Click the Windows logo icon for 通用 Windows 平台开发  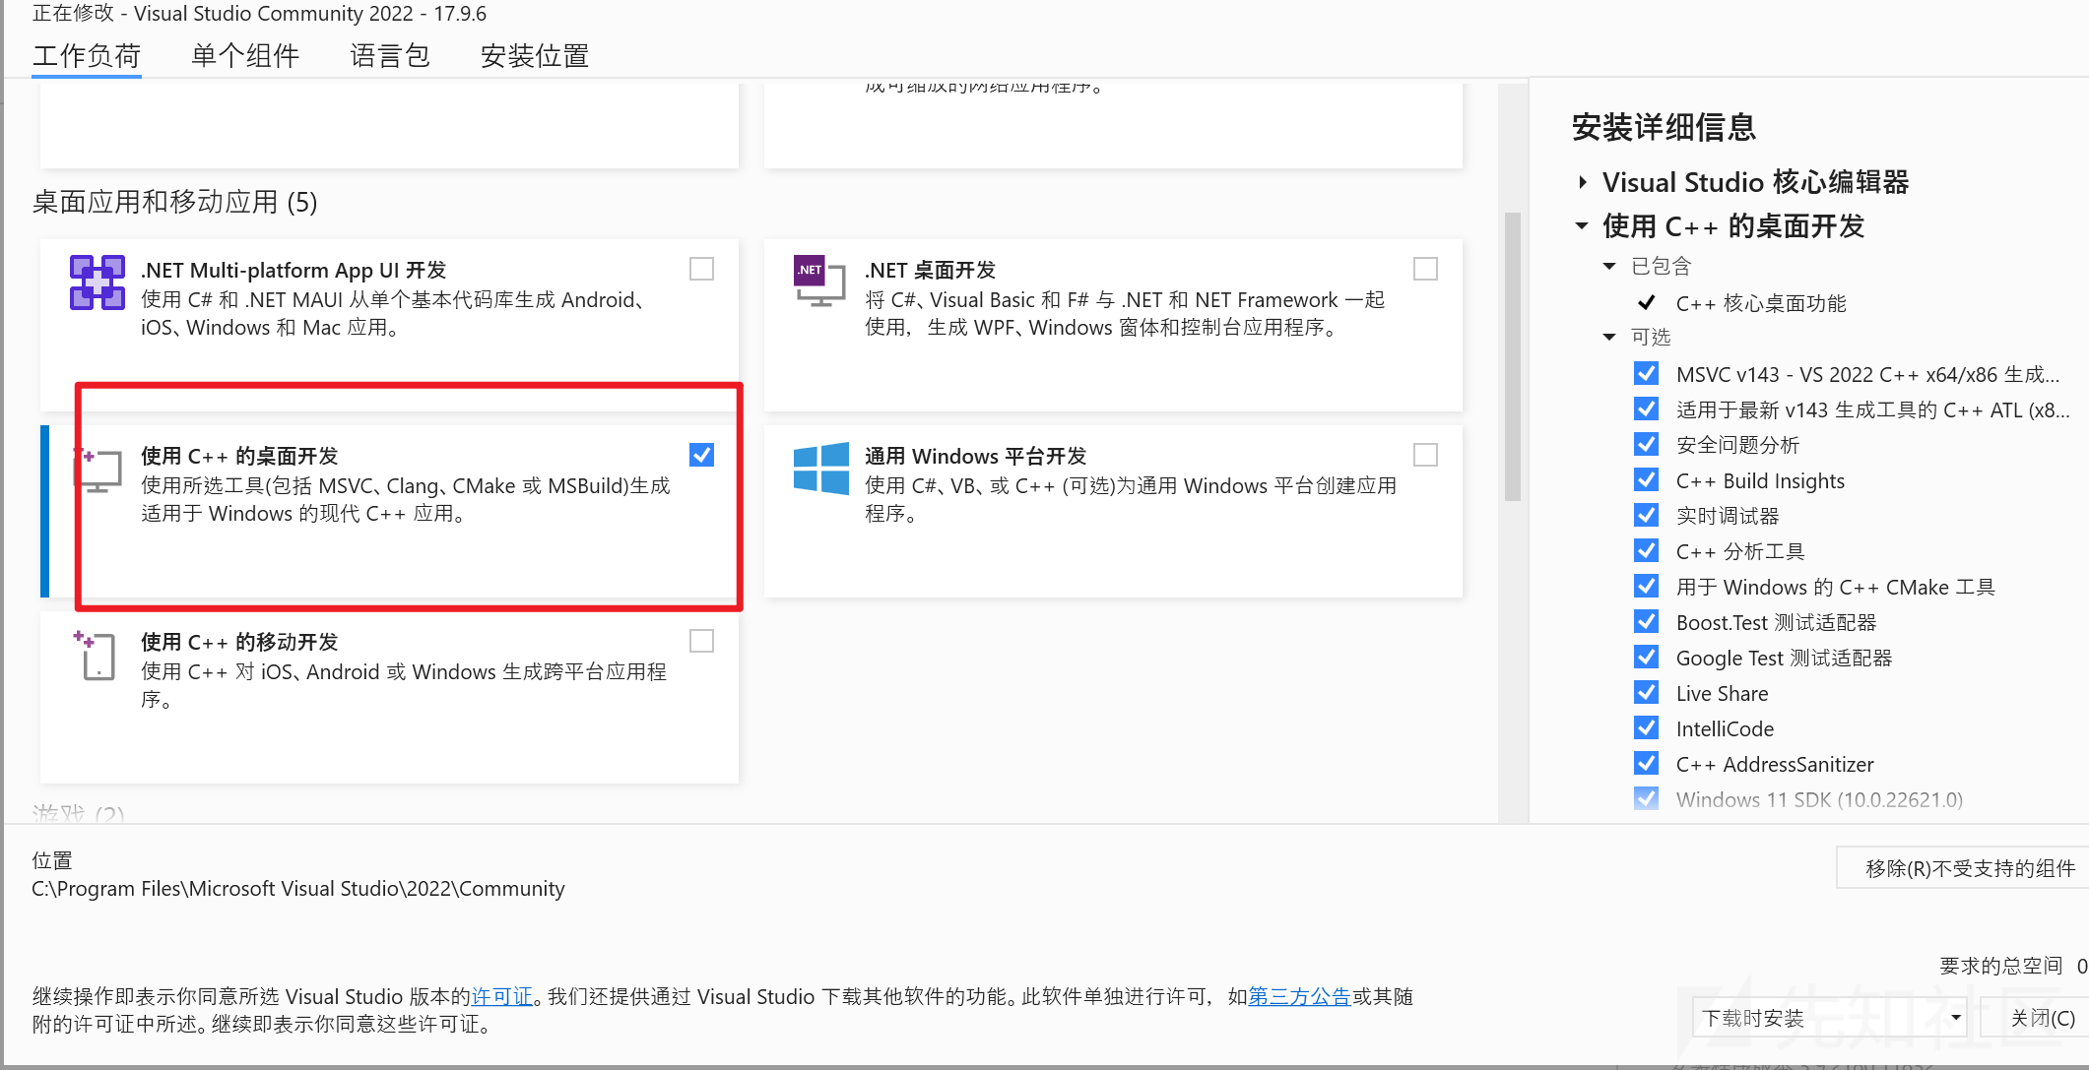(820, 468)
